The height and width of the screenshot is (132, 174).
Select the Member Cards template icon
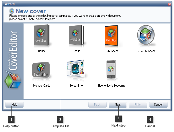(41, 70)
